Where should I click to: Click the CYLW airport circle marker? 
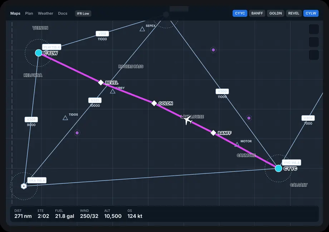(39, 53)
